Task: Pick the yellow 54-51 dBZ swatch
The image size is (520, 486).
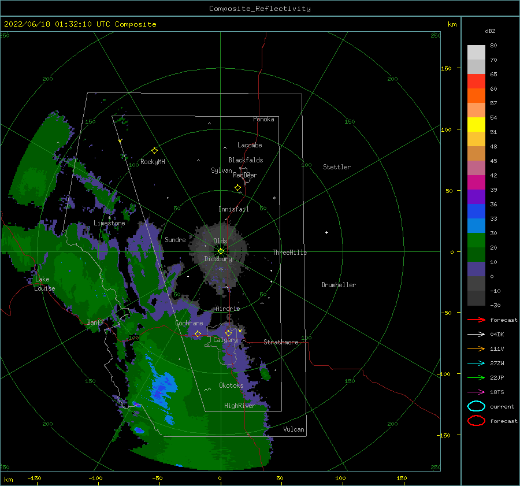Action: point(476,125)
